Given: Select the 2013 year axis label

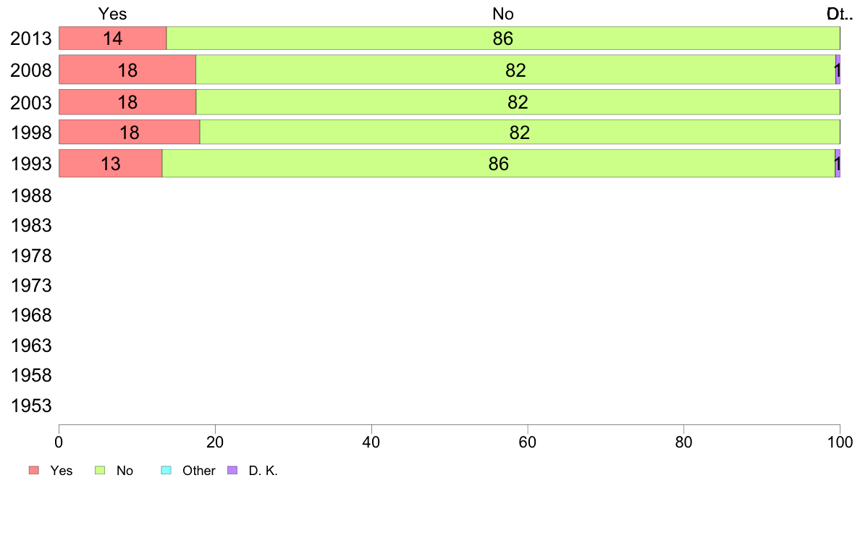Looking at the screenshot, I should 32,39.
